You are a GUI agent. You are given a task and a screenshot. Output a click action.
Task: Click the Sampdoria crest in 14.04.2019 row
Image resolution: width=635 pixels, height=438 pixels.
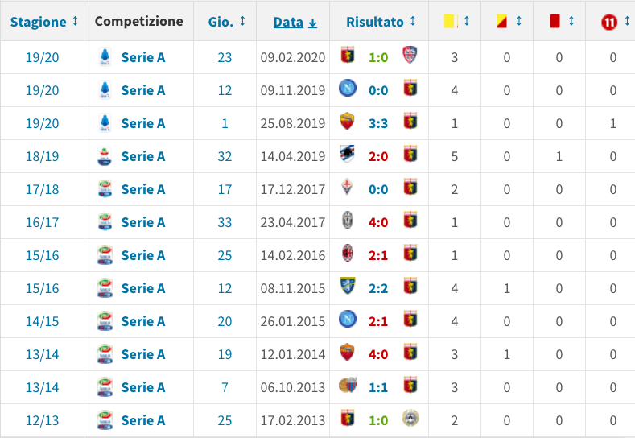click(348, 156)
